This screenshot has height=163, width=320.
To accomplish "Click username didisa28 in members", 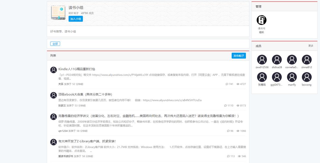I will [277, 67].
